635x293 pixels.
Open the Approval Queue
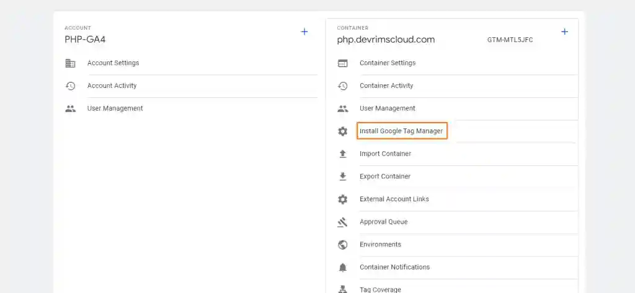(383, 222)
